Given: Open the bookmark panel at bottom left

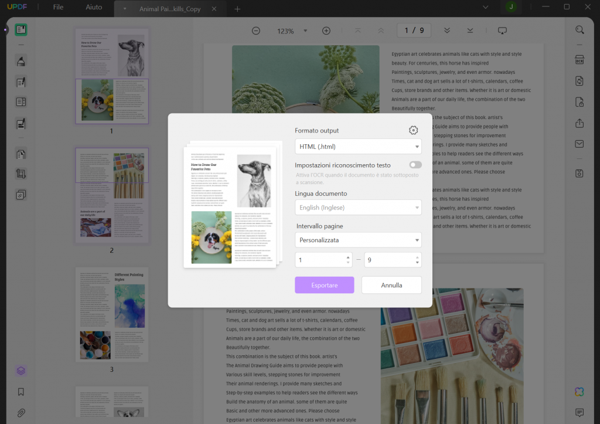Looking at the screenshot, I should point(21,392).
